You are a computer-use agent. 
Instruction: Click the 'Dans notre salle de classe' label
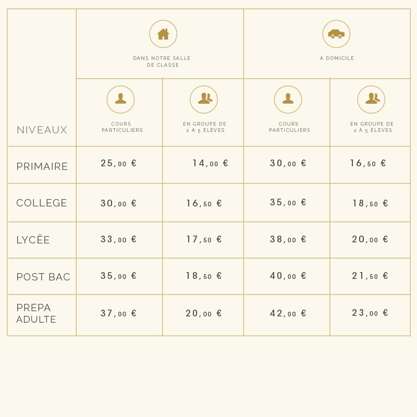click(x=162, y=62)
